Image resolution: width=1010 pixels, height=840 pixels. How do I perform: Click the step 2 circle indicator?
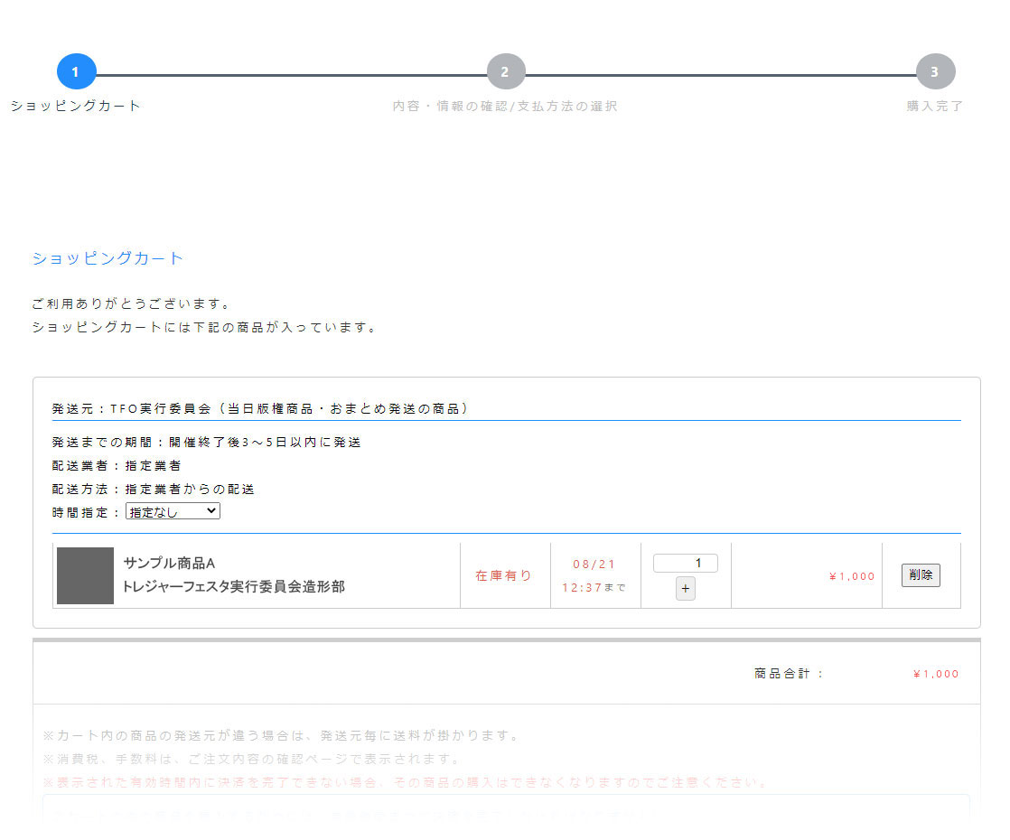point(505,72)
